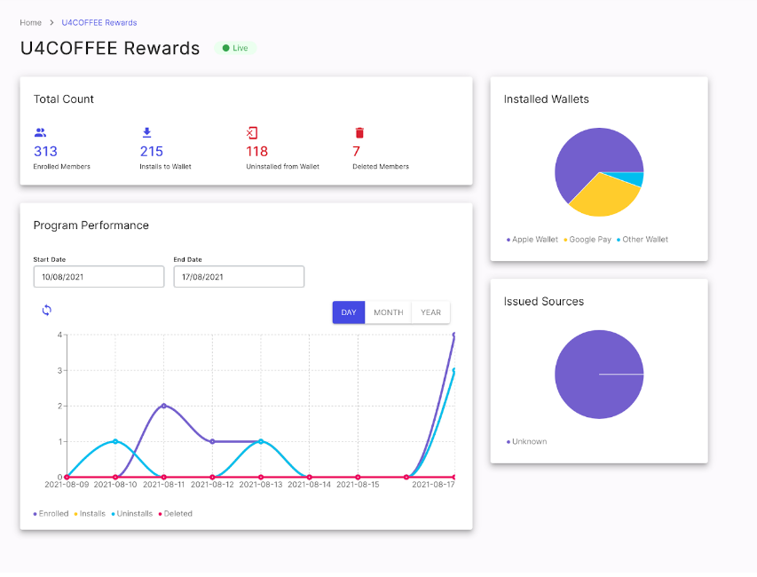Toggle the Apple Wallet legend item
Screen dimensions: 757x577
[532, 240]
